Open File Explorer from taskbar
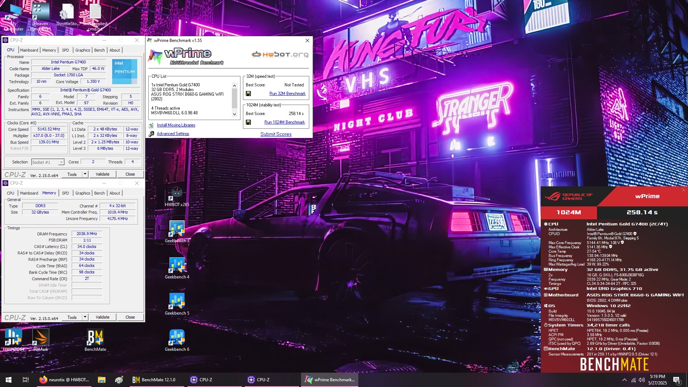The width and height of the screenshot is (688, 387). 101,380
